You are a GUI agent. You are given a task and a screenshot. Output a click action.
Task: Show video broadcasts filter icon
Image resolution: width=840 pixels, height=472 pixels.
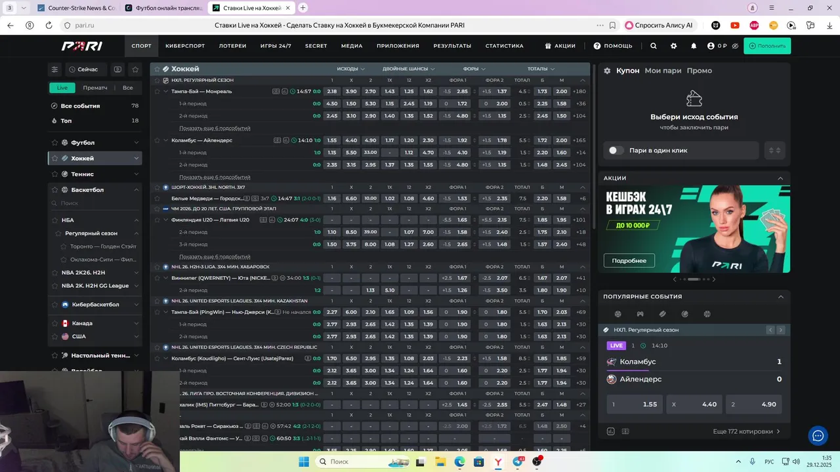tap(117, 69)
